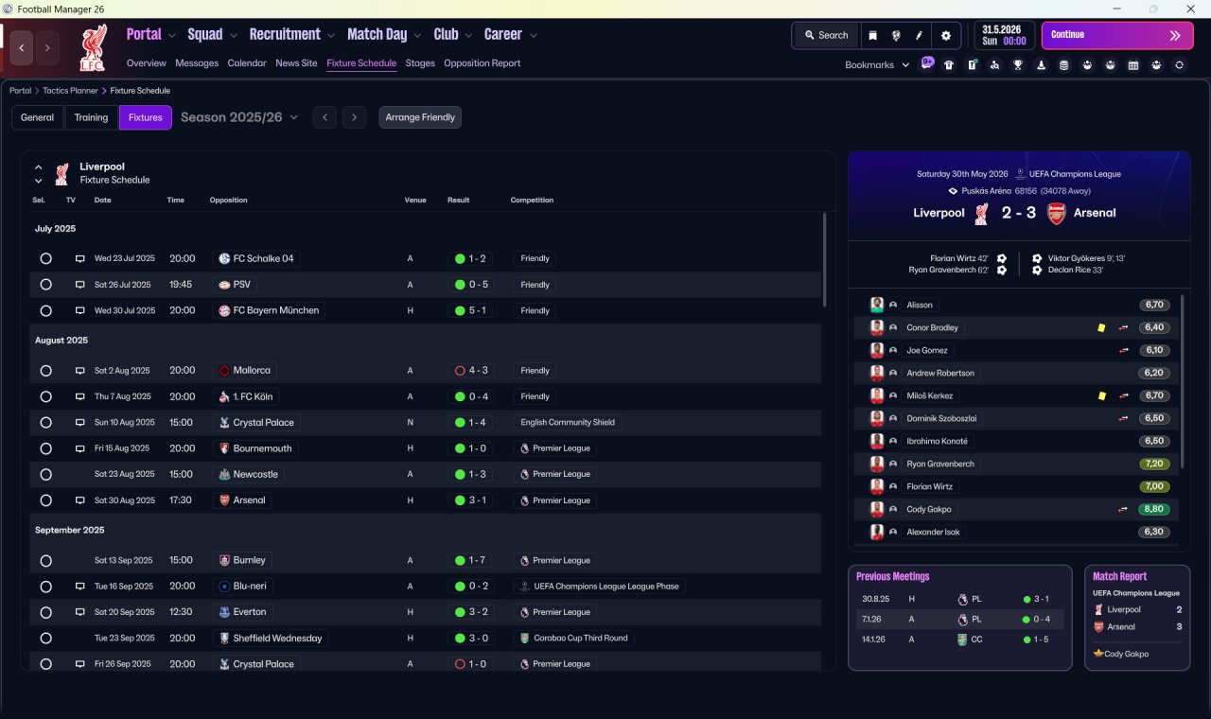The width and height of the screenshot is (1211, 719).
Task: Select the 1. FC Köln fixture radio button
Action: (45, 396)
